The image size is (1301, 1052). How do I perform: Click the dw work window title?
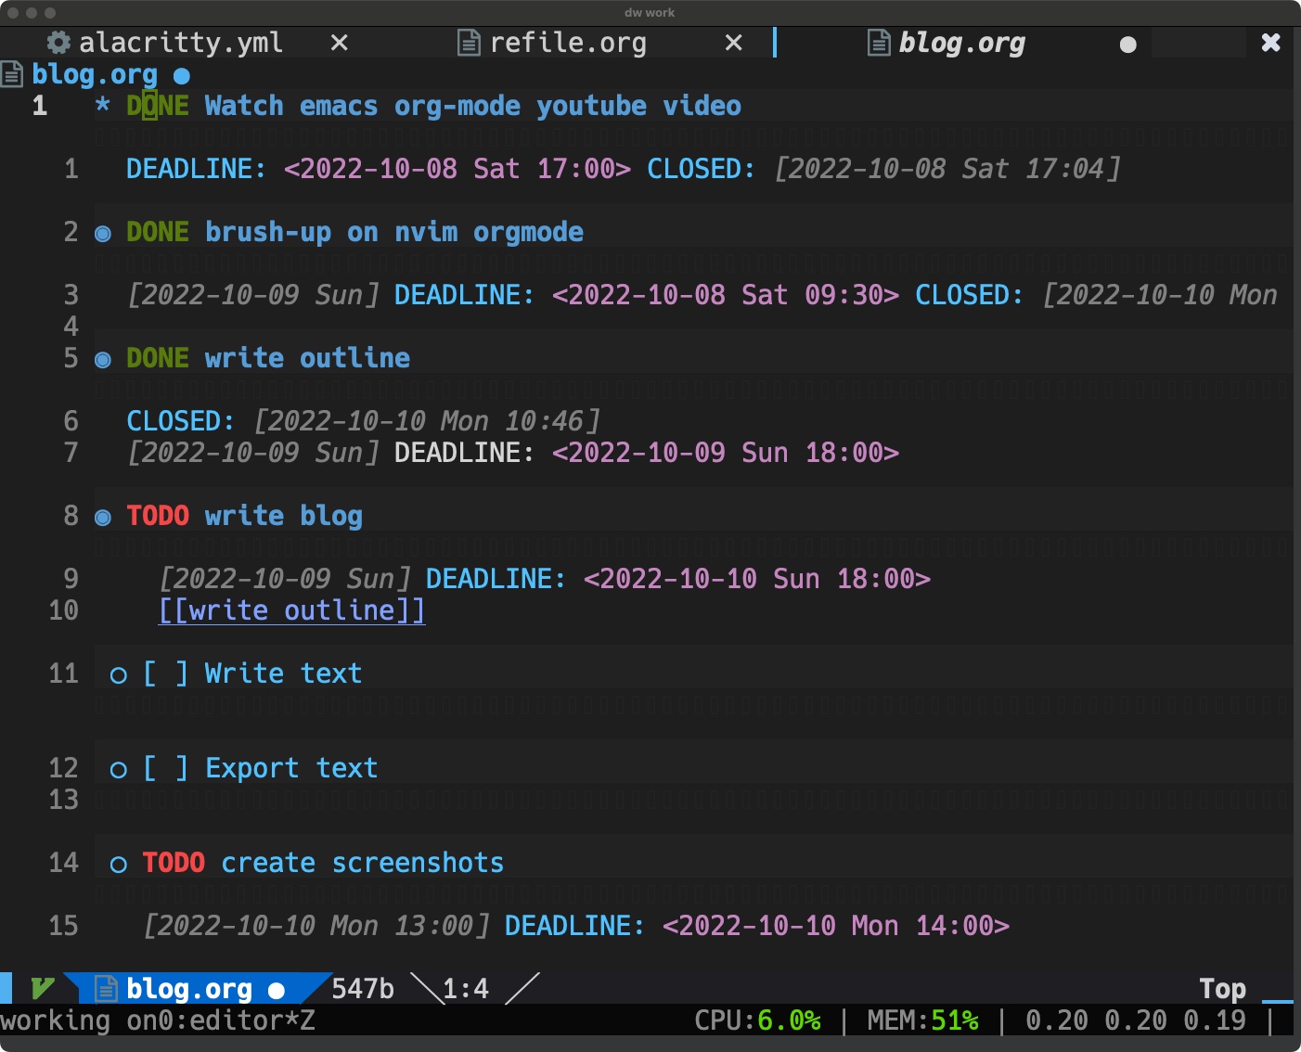point(650,12)
